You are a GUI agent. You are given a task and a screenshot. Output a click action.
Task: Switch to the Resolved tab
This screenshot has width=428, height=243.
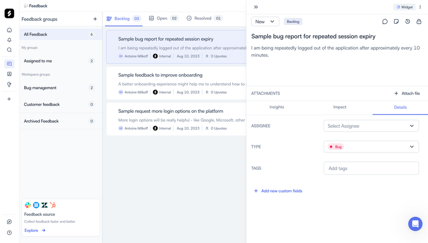pos(204,18)
